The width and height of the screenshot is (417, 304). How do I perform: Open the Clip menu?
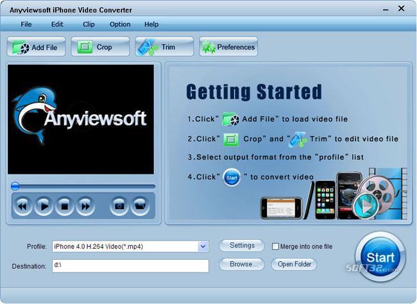[89, 24]
